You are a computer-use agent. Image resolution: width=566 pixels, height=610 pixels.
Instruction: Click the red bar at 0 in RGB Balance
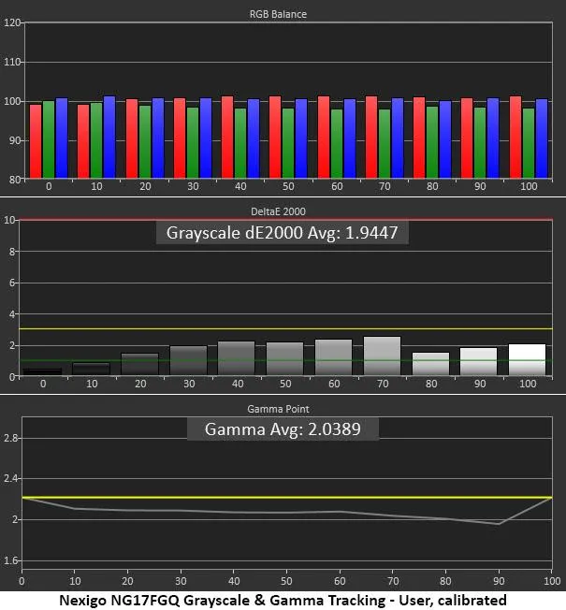click(x=36, y=140)
